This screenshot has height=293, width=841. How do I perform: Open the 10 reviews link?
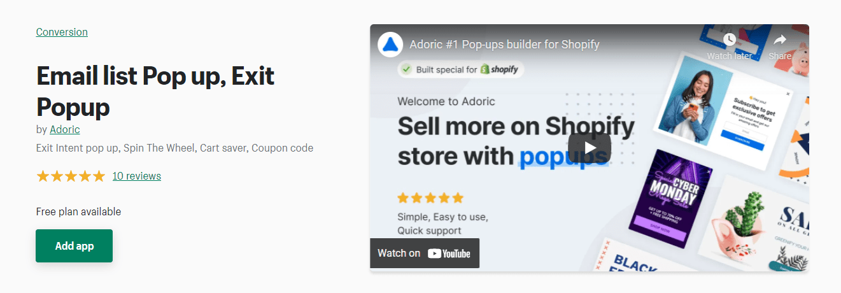[x=136, y=176]
